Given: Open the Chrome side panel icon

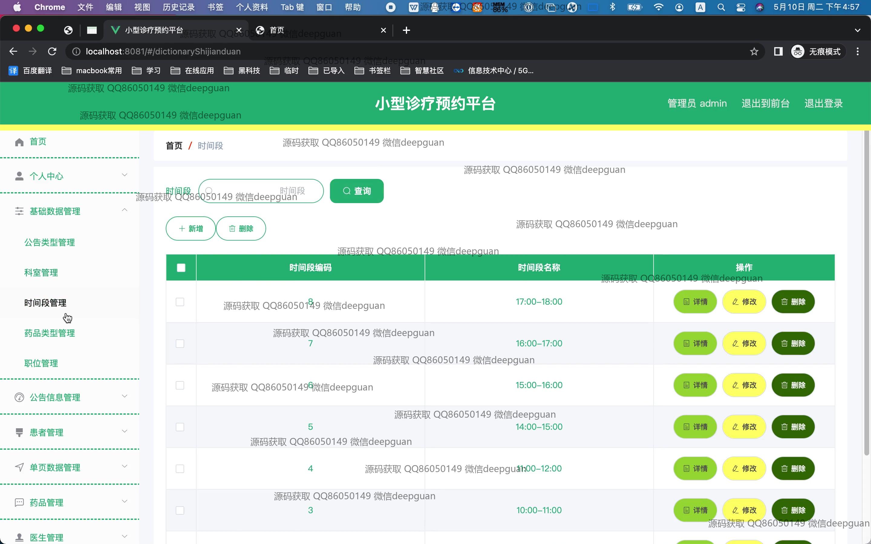Looking at the screenshot, I should click(x=778, y=51).
